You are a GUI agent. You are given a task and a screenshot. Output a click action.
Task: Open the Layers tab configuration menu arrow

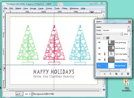129,27
